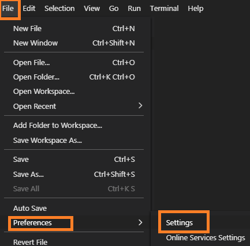Open the View menu
250x246 pixels.
[92, 9]
